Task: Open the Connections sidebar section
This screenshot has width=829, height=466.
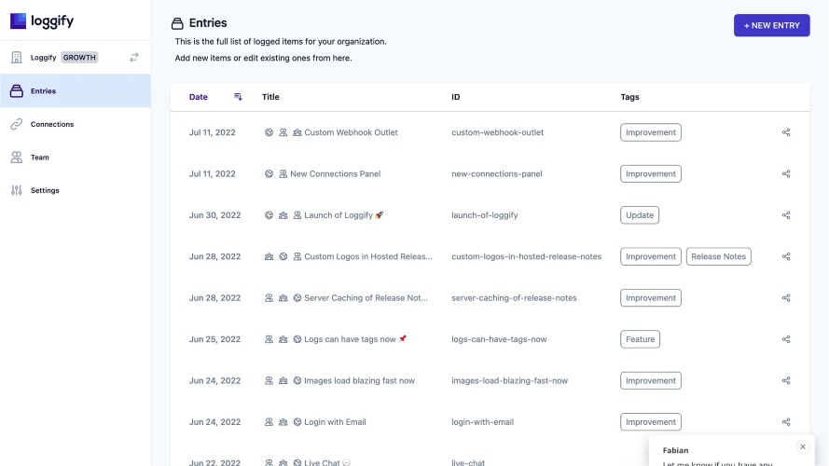Action: click(x=51, y=124)
